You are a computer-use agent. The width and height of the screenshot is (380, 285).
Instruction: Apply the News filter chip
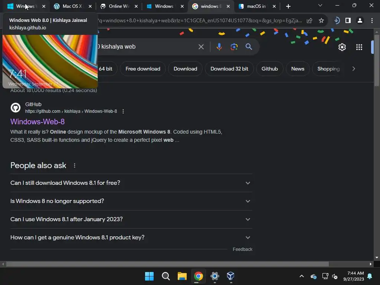[x=298, y=69]
